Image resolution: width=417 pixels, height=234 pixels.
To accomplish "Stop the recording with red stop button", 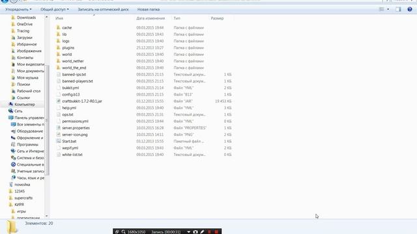I will click(216, 231).
